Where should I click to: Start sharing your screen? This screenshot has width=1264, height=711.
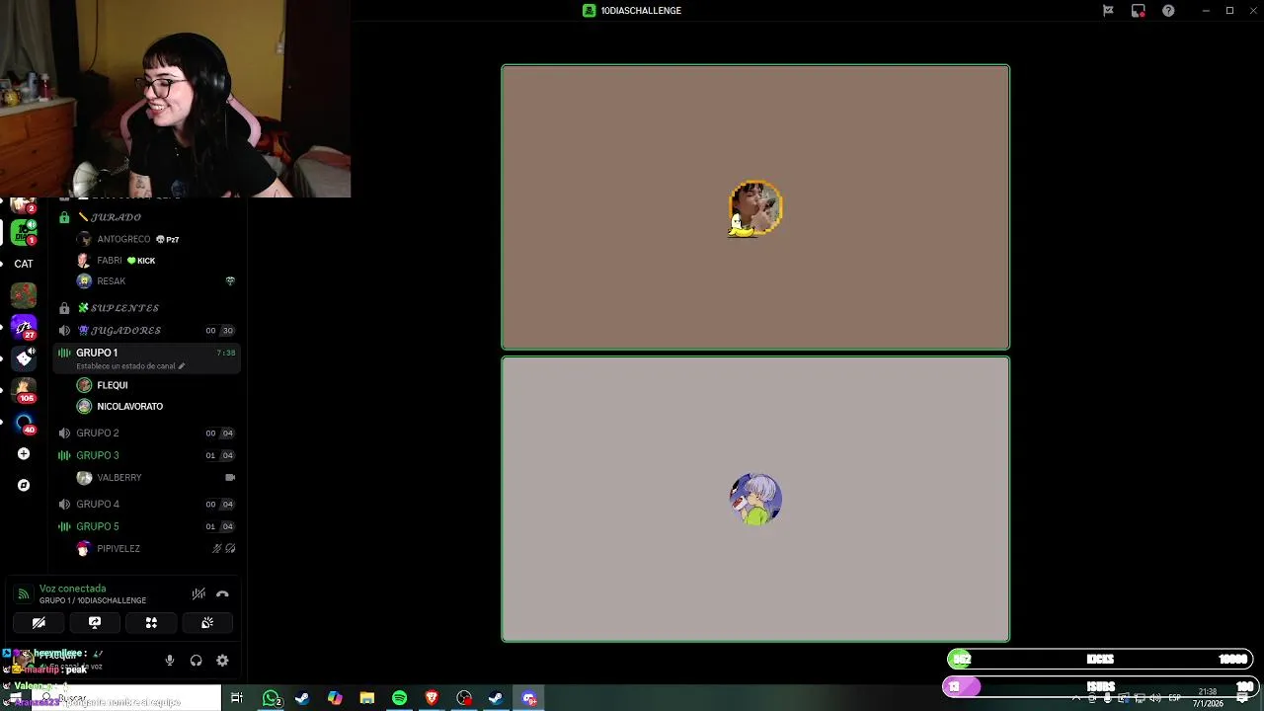[x=95, y=623]
